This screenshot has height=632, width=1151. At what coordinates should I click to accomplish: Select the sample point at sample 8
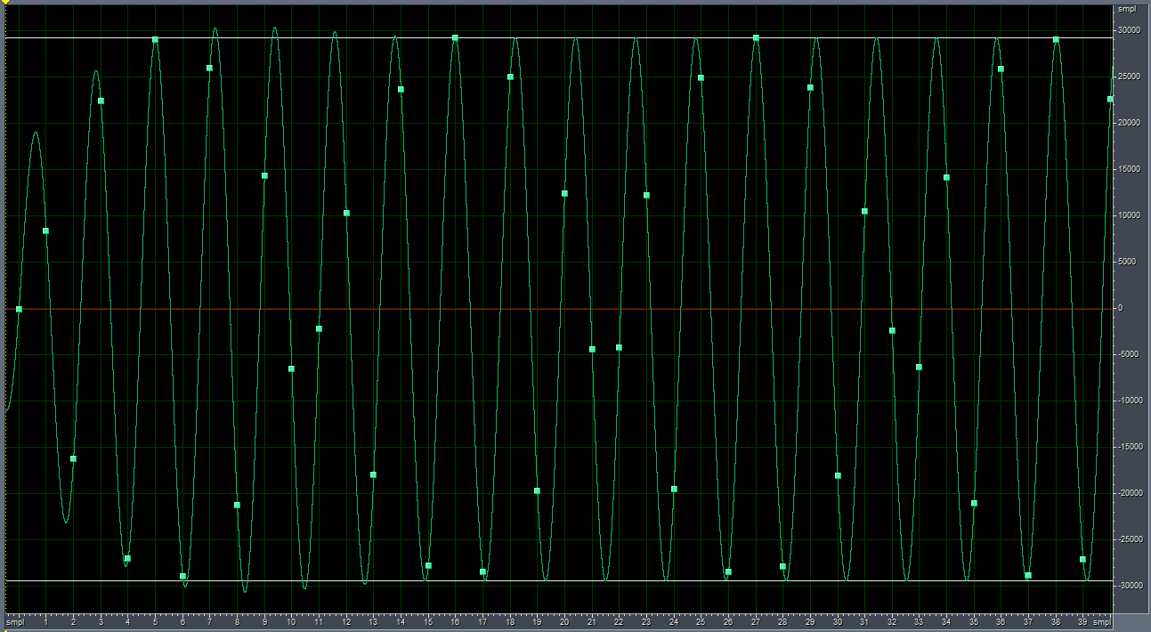point(237,505)
